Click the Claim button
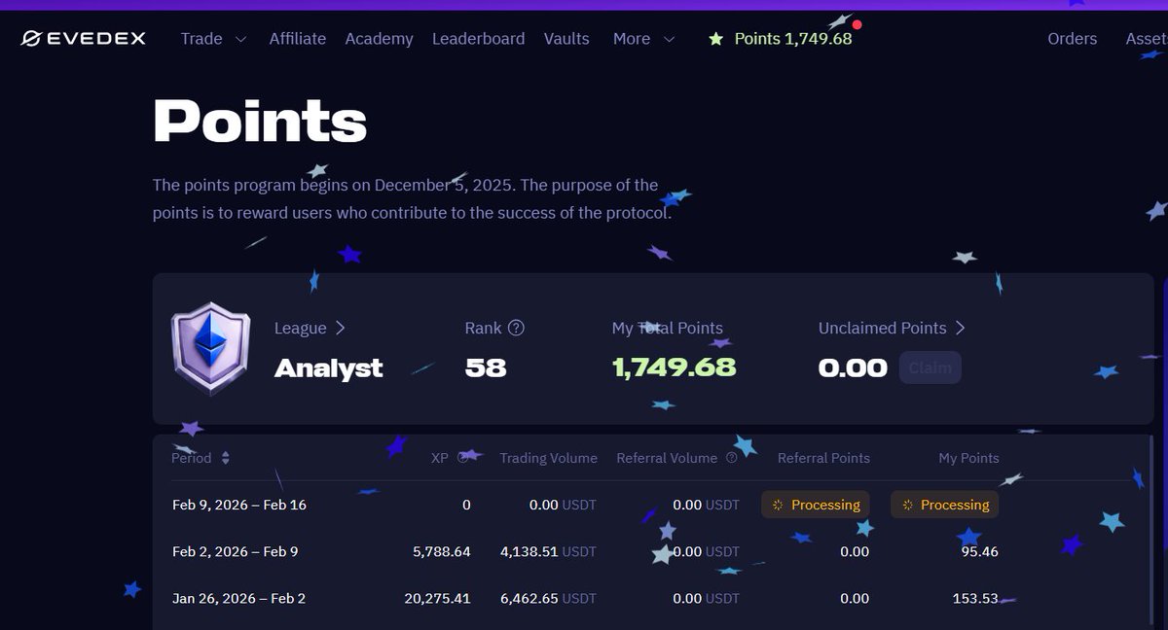Screen dimensions: 1168x630 click(x=930, y=367)
